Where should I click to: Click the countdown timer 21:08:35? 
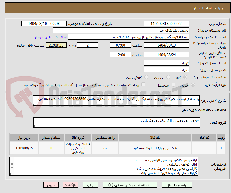(56, 45)
